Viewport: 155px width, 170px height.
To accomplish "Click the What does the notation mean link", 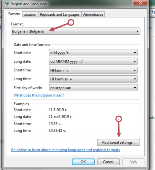I will [39, 95].
